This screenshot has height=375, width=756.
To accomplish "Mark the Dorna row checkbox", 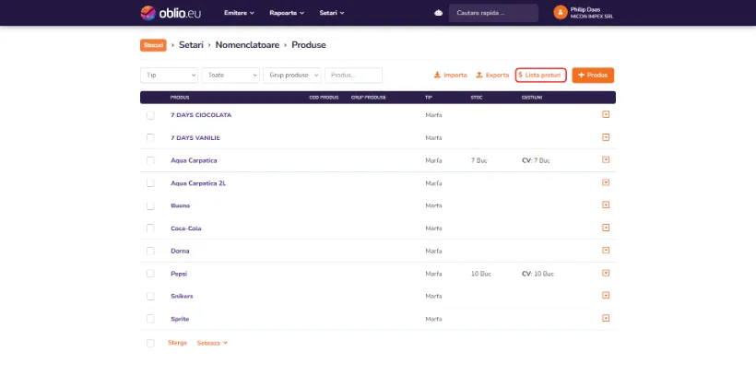I will click(x=150, y=252).
